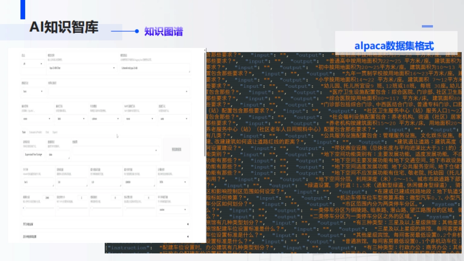Click the preview dataset button
464x261 pixels.
click(x=176, y=149)
